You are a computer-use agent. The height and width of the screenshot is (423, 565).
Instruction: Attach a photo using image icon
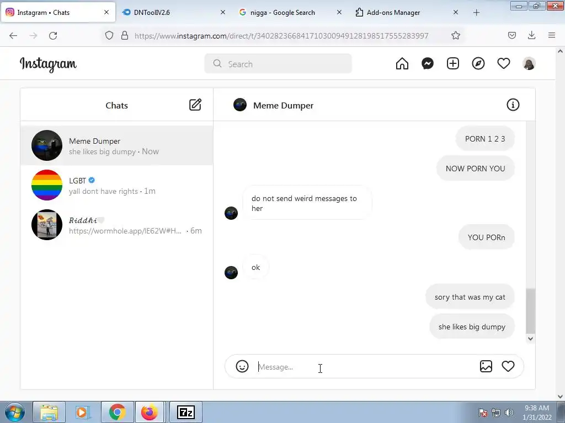(486, 366)
